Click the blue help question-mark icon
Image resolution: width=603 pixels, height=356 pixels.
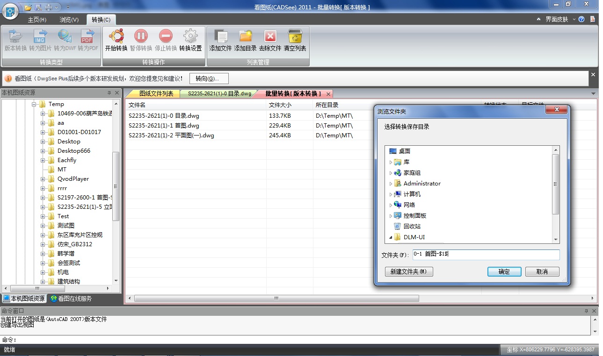[x=581, y=19]
